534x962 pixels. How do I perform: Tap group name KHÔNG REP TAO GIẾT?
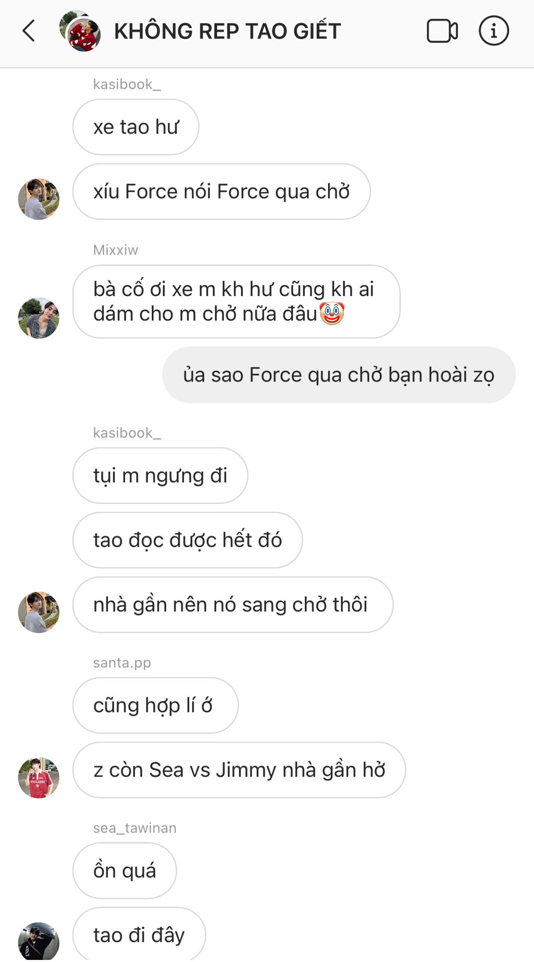click(228, 31)
